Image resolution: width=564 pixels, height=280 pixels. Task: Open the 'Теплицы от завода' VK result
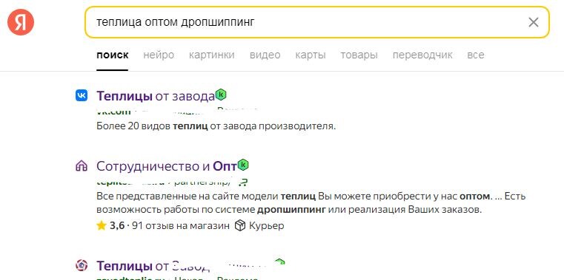tap(156, 96)
